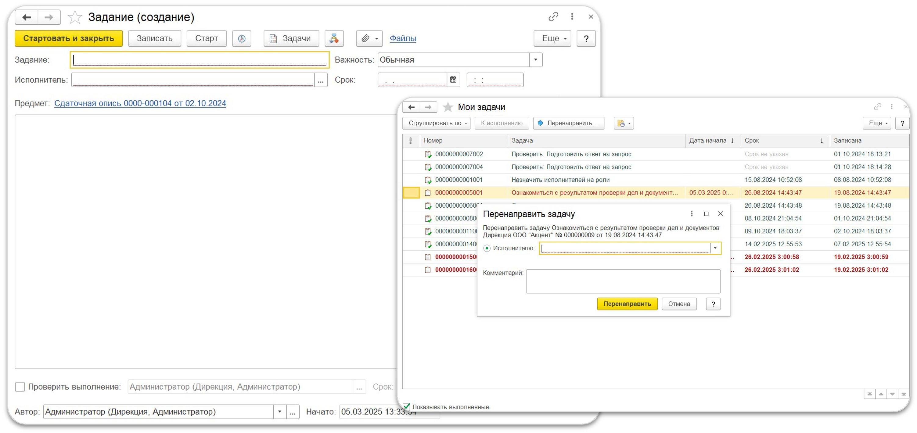The image size is (917, 433).
Task: Open Задачи button in toolbar
Action: [x=291, y=38]
